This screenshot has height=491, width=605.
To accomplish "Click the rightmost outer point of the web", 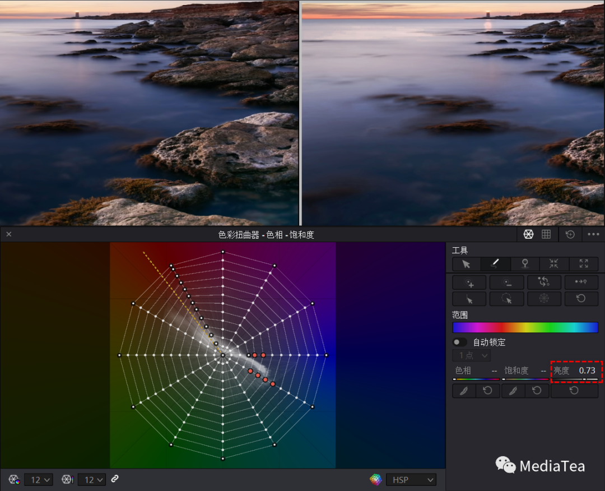I will click(326, 355).
